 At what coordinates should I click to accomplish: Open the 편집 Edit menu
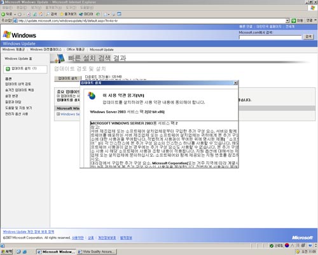[22, 8]
